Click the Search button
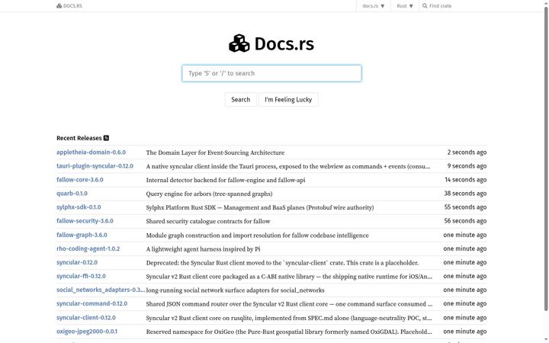 click(x=240, y=100)
